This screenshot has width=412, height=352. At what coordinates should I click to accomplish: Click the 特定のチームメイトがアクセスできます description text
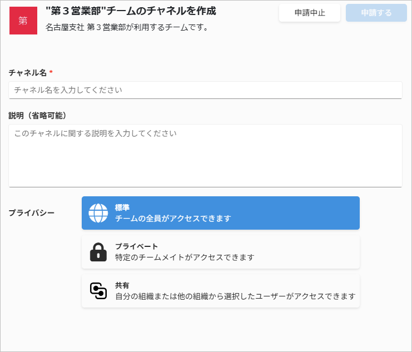click(185, 257)
